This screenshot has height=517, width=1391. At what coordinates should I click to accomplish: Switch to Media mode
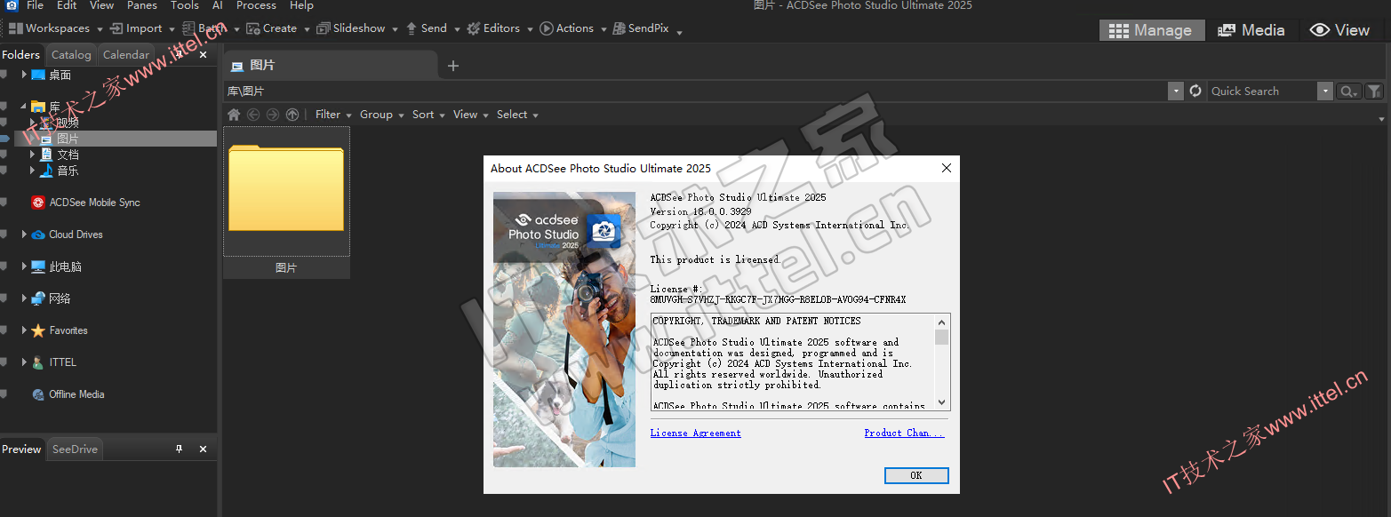(x=1251, y=30)
